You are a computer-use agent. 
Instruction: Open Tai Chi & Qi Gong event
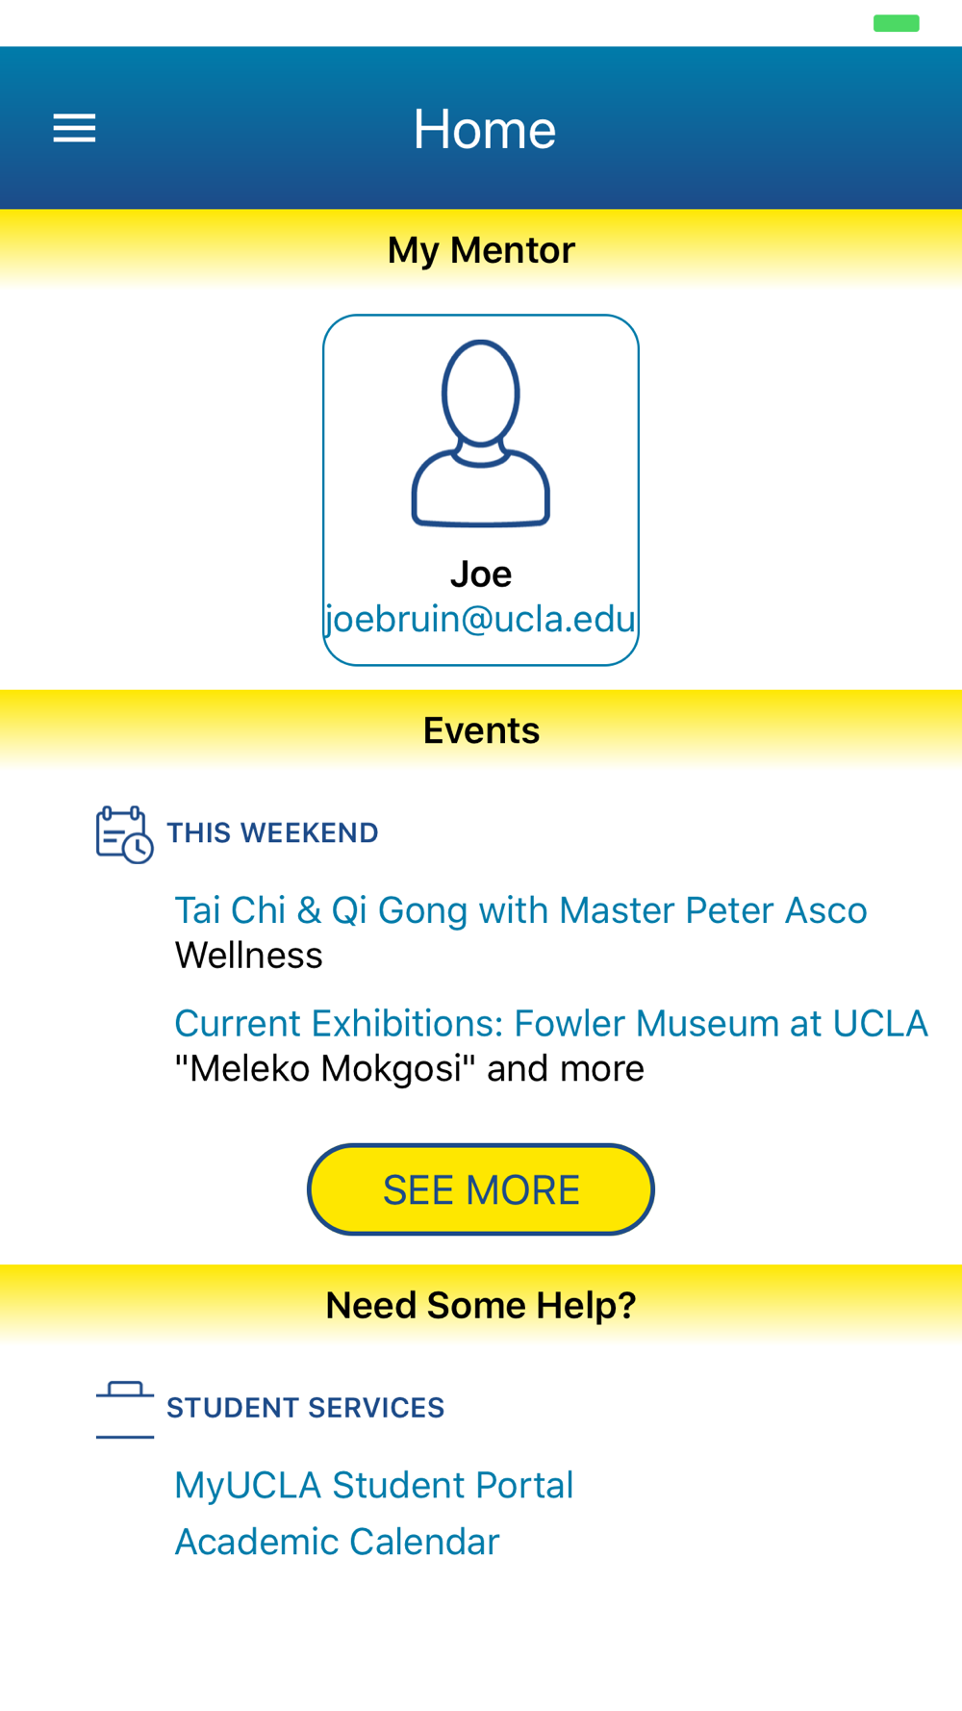coord(520,910)
